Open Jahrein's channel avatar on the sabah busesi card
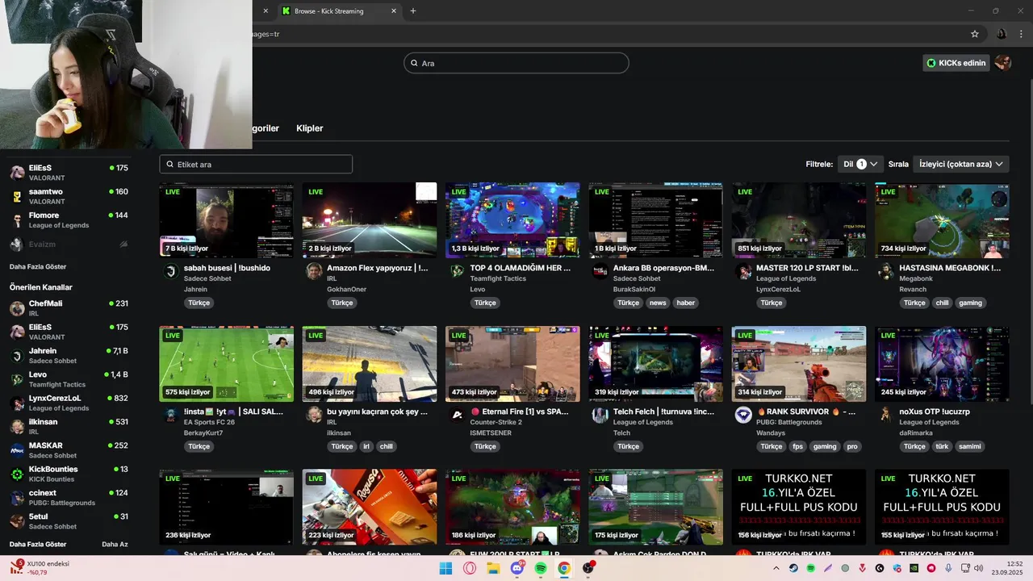1033x581 pixels. [170, 272]
